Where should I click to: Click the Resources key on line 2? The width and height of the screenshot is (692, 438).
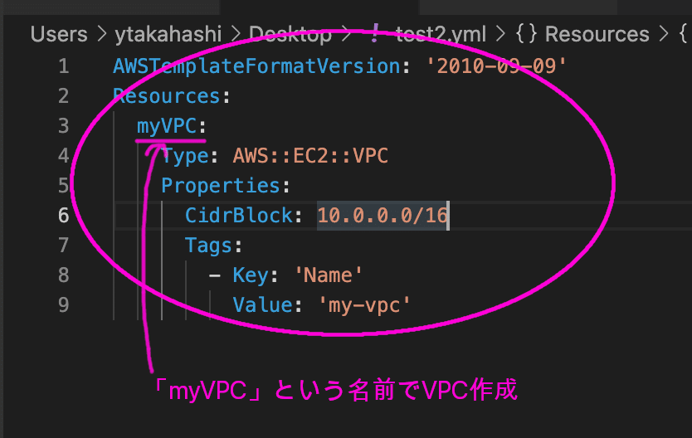[167, 95]
